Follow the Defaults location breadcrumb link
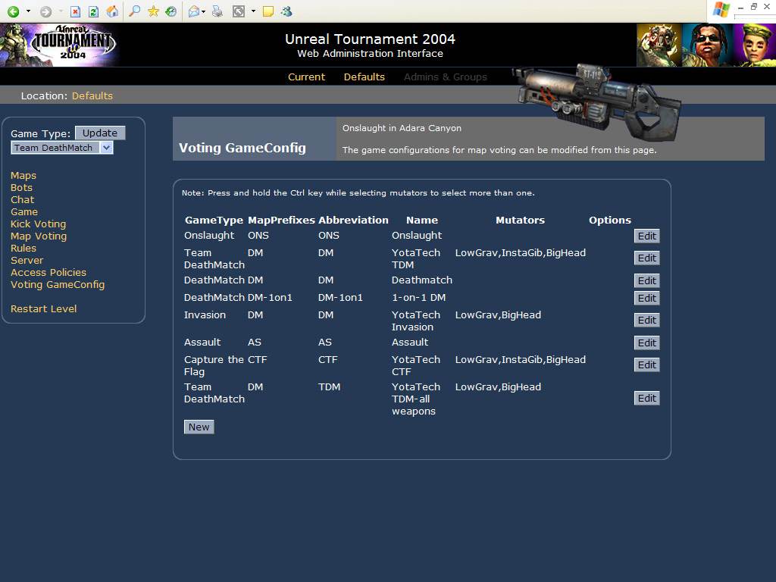 point(92,95)
